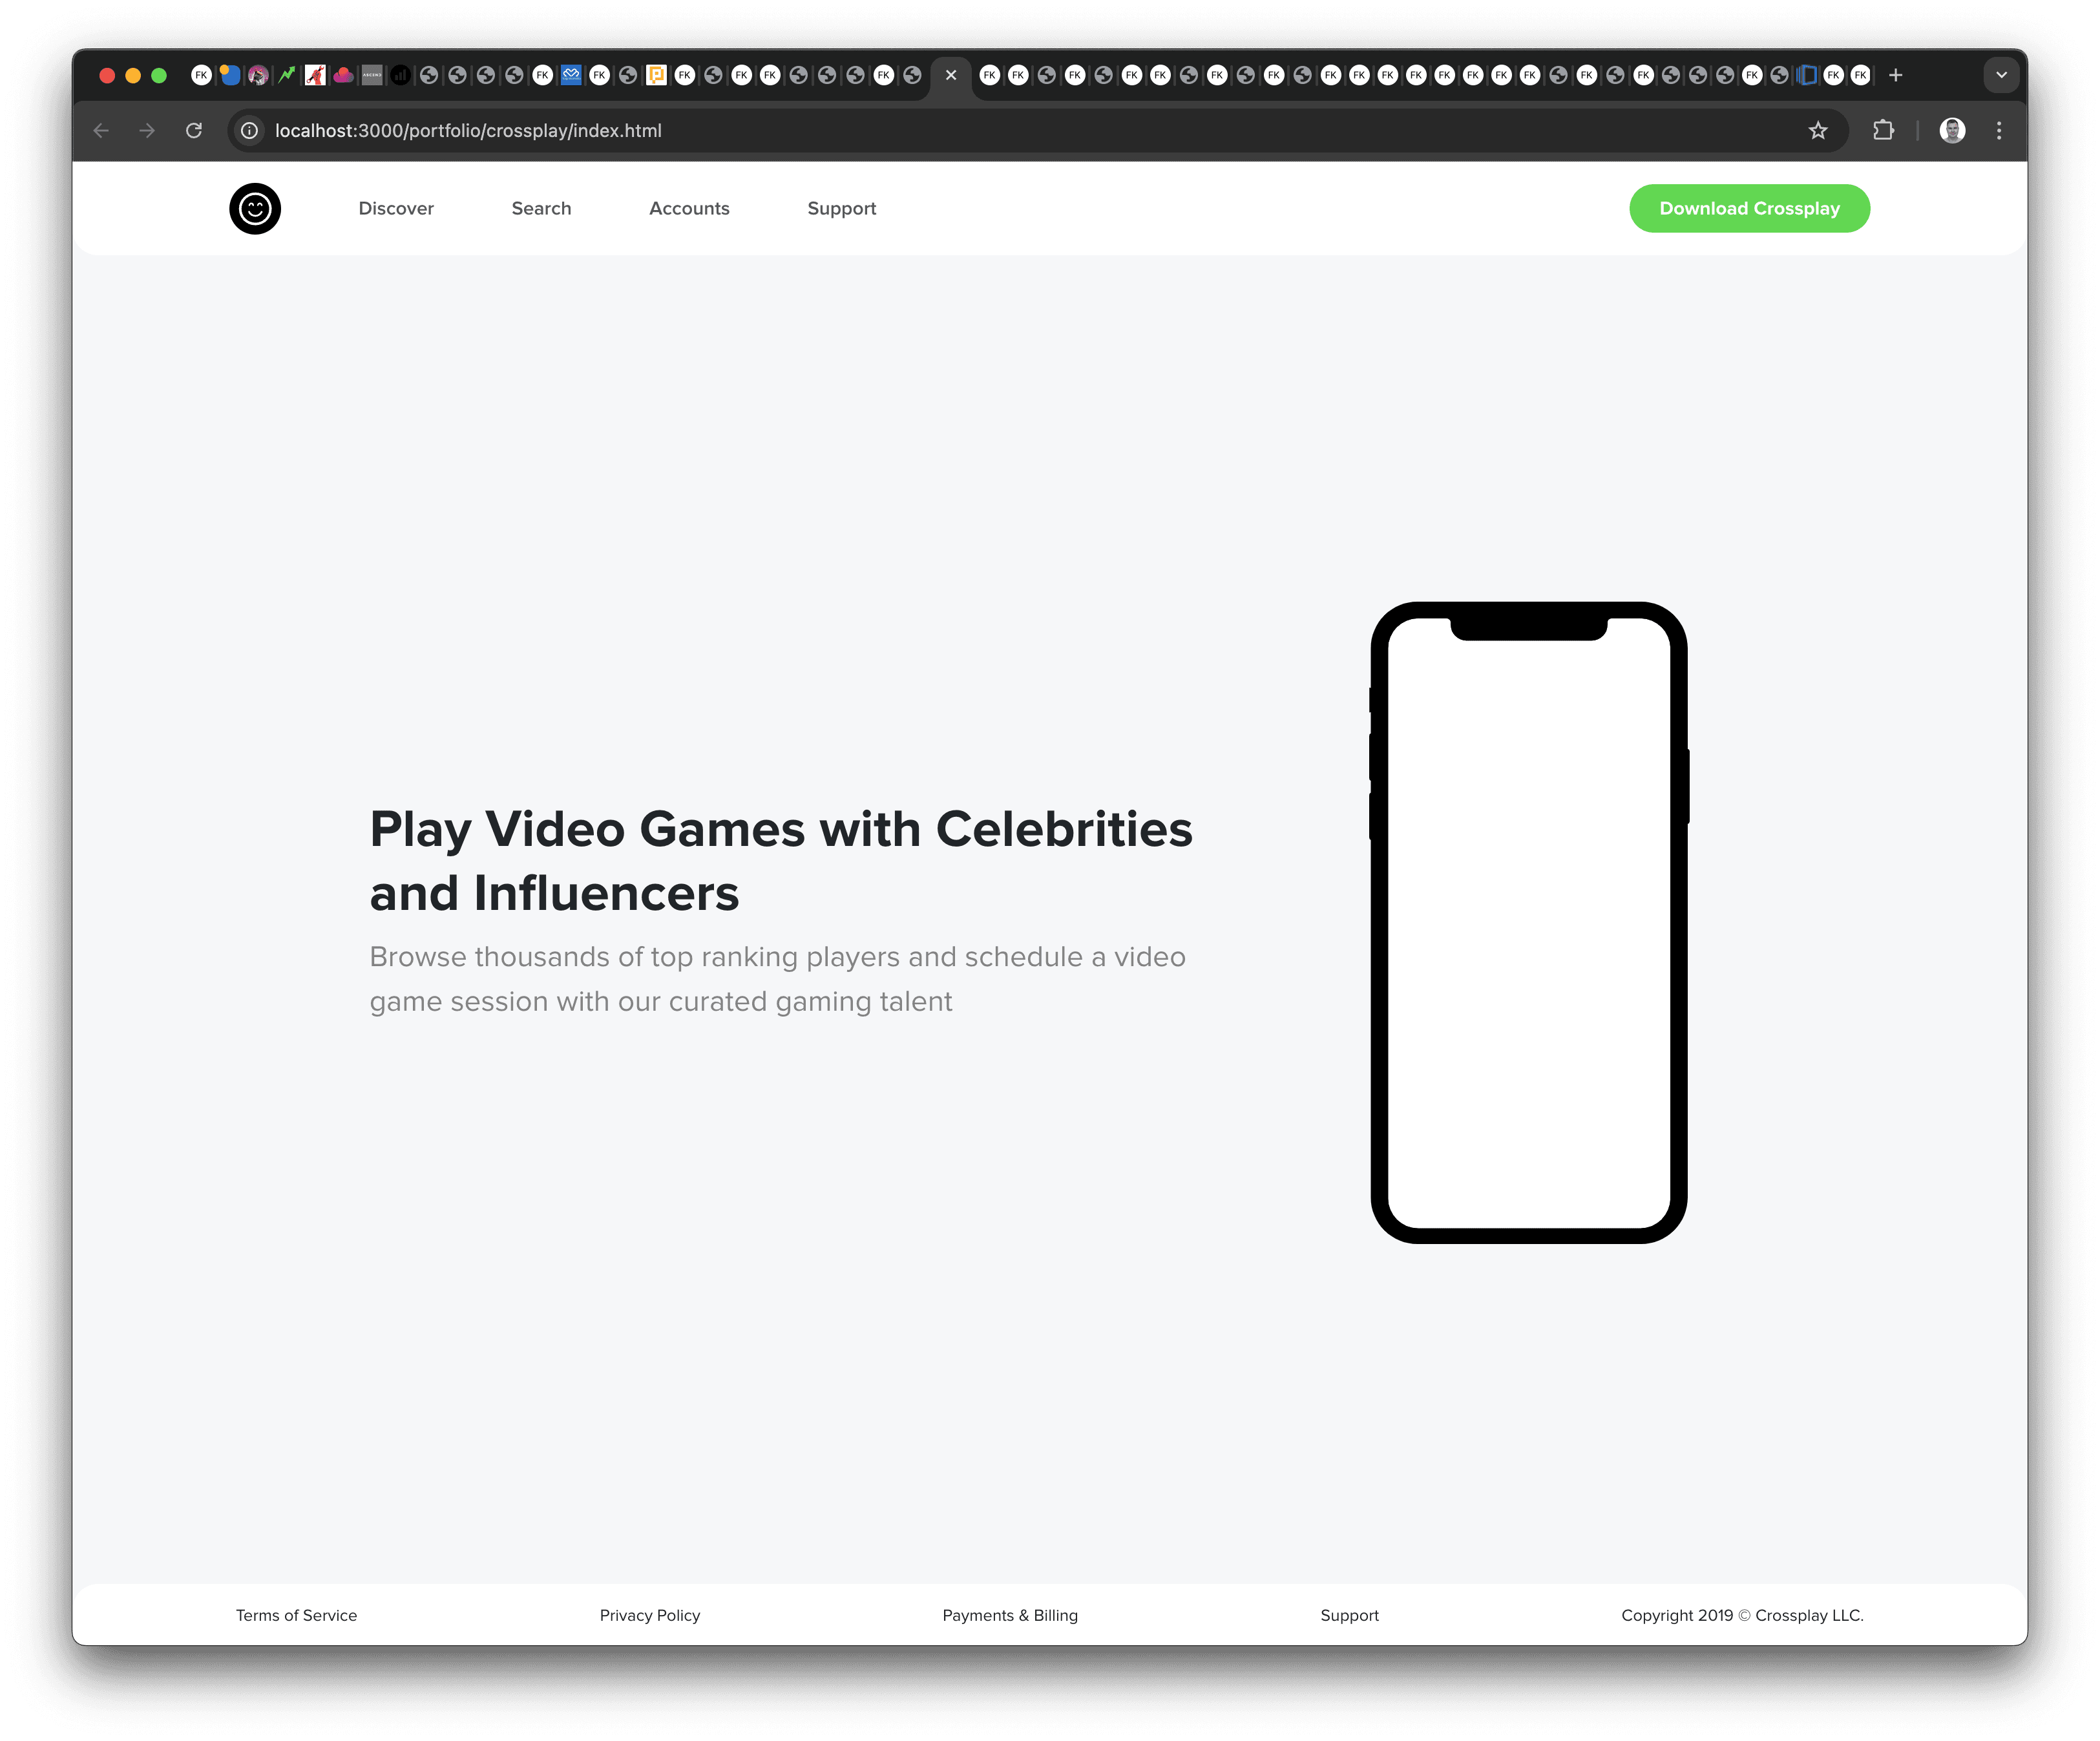2100x1741 pixels.
Task: Close the active tab
Action: 951,75
